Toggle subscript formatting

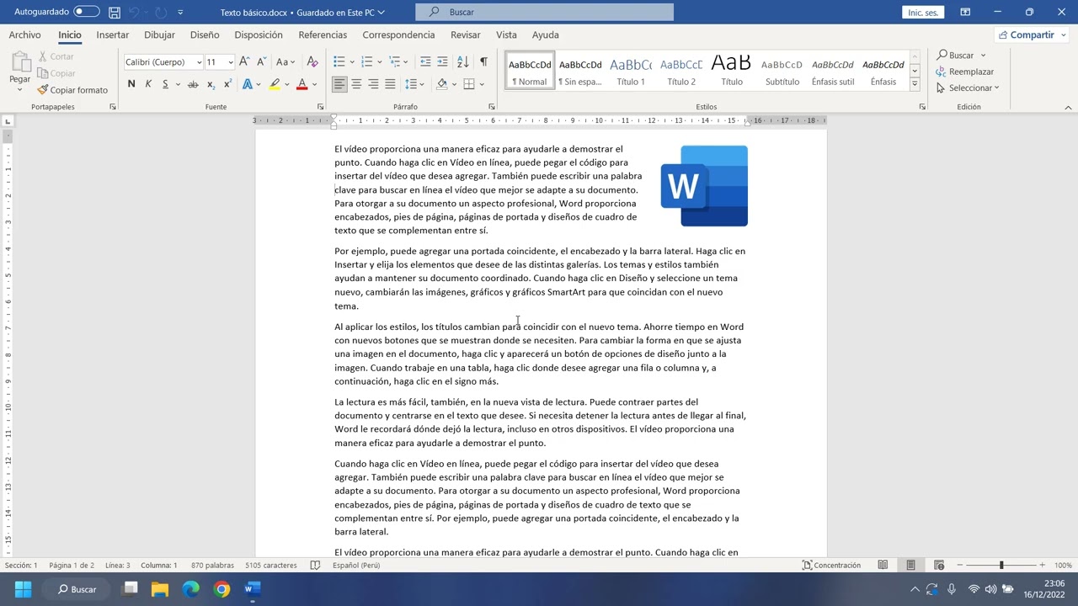pos(211,84)
